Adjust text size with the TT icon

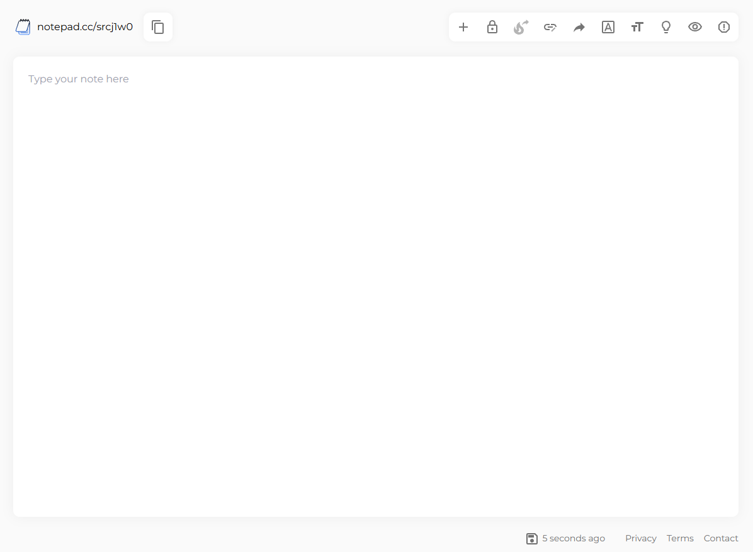coord(637,27)
